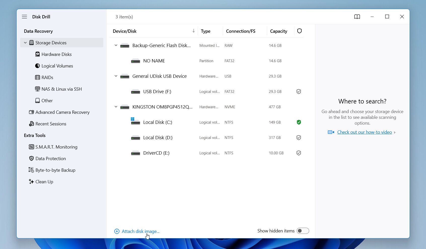Screen dimensions: 426x249
Task: Sort list by Device/Disk column
Action: (125, 31)
